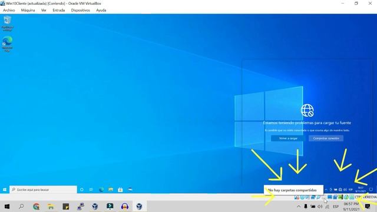377x212 pixels.
Task: Open the Máquina menu
Action: point(28,11)
